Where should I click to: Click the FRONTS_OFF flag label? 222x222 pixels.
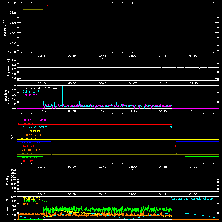pyautogui.click(x=29, y=157)
